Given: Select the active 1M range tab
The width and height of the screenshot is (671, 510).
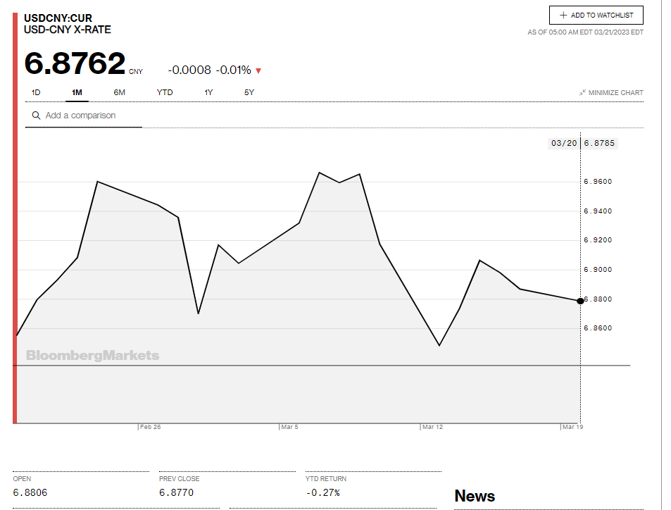Looking at the screenshot, I should coord(77,92).
